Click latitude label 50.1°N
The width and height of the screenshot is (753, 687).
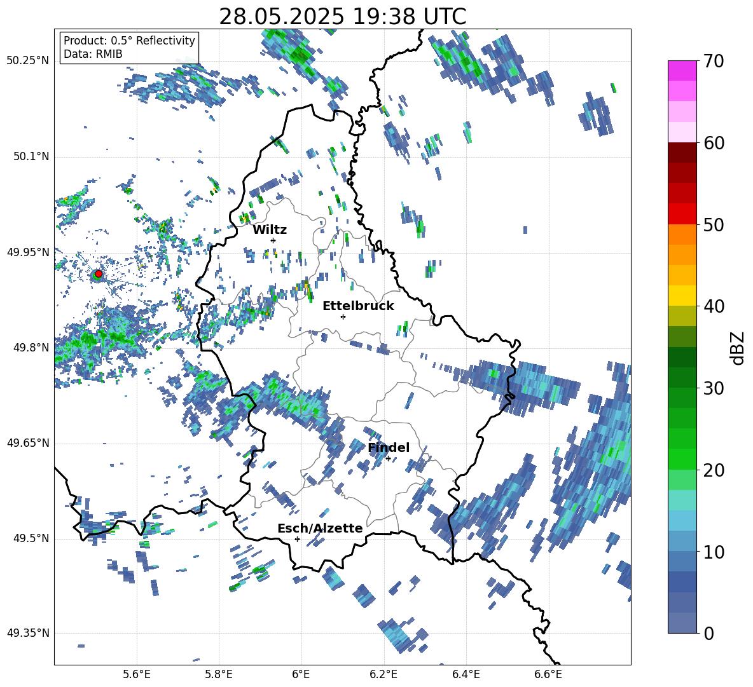pyautogui.click(x=31, y=156)
